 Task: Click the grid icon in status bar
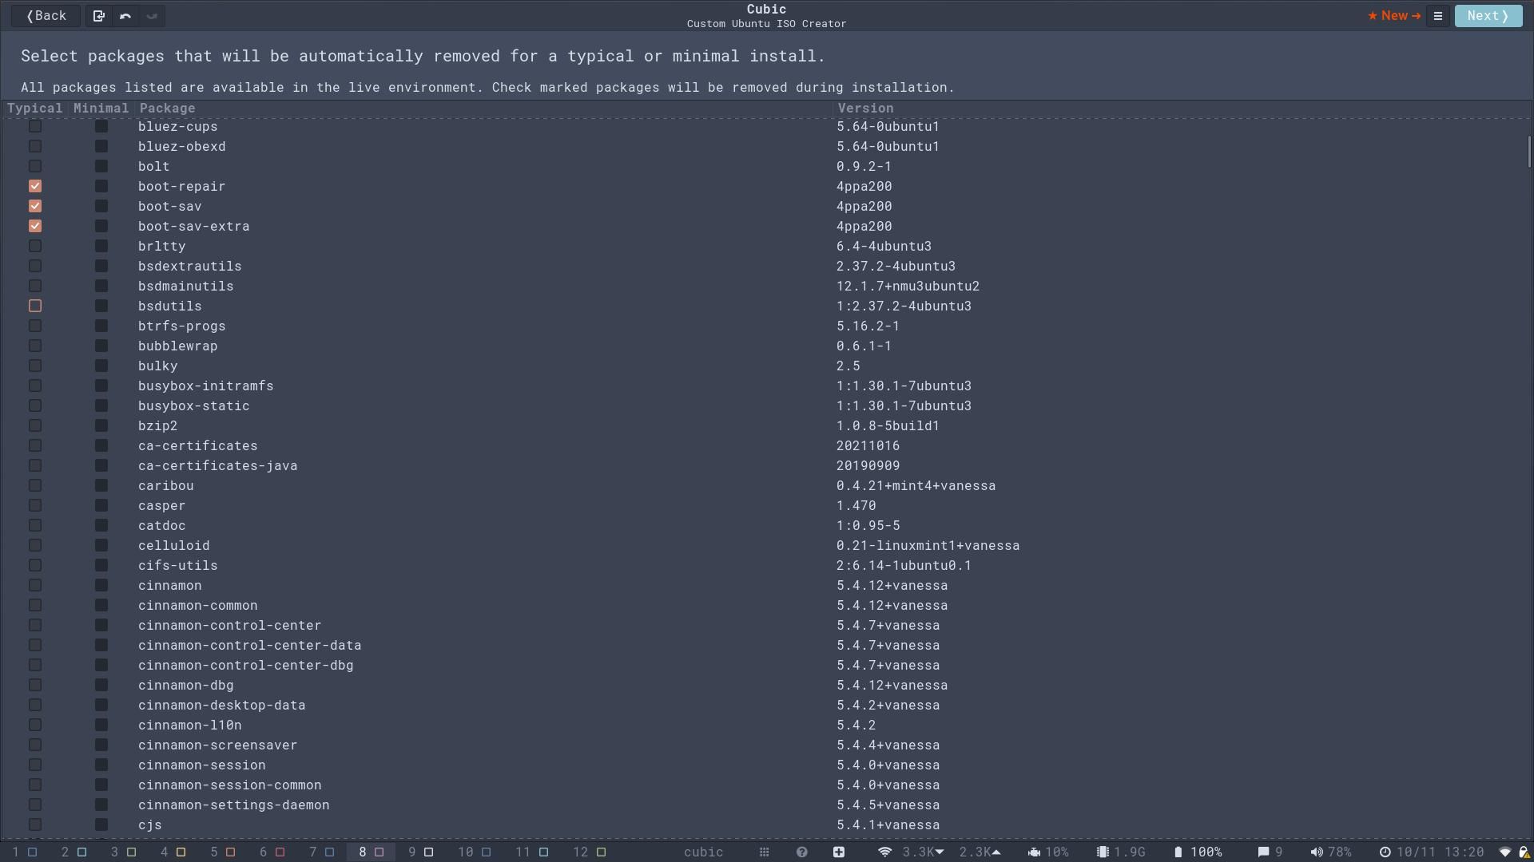coord(764,852)
